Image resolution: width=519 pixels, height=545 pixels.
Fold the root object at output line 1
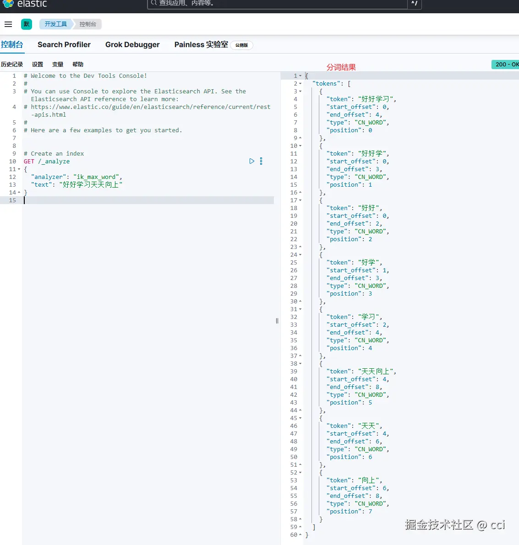(x=300, y=76)
